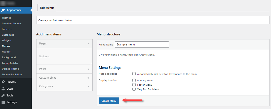Click the Menu Name text field
Viewport: 271px width, 109px height.
[142, 44]
